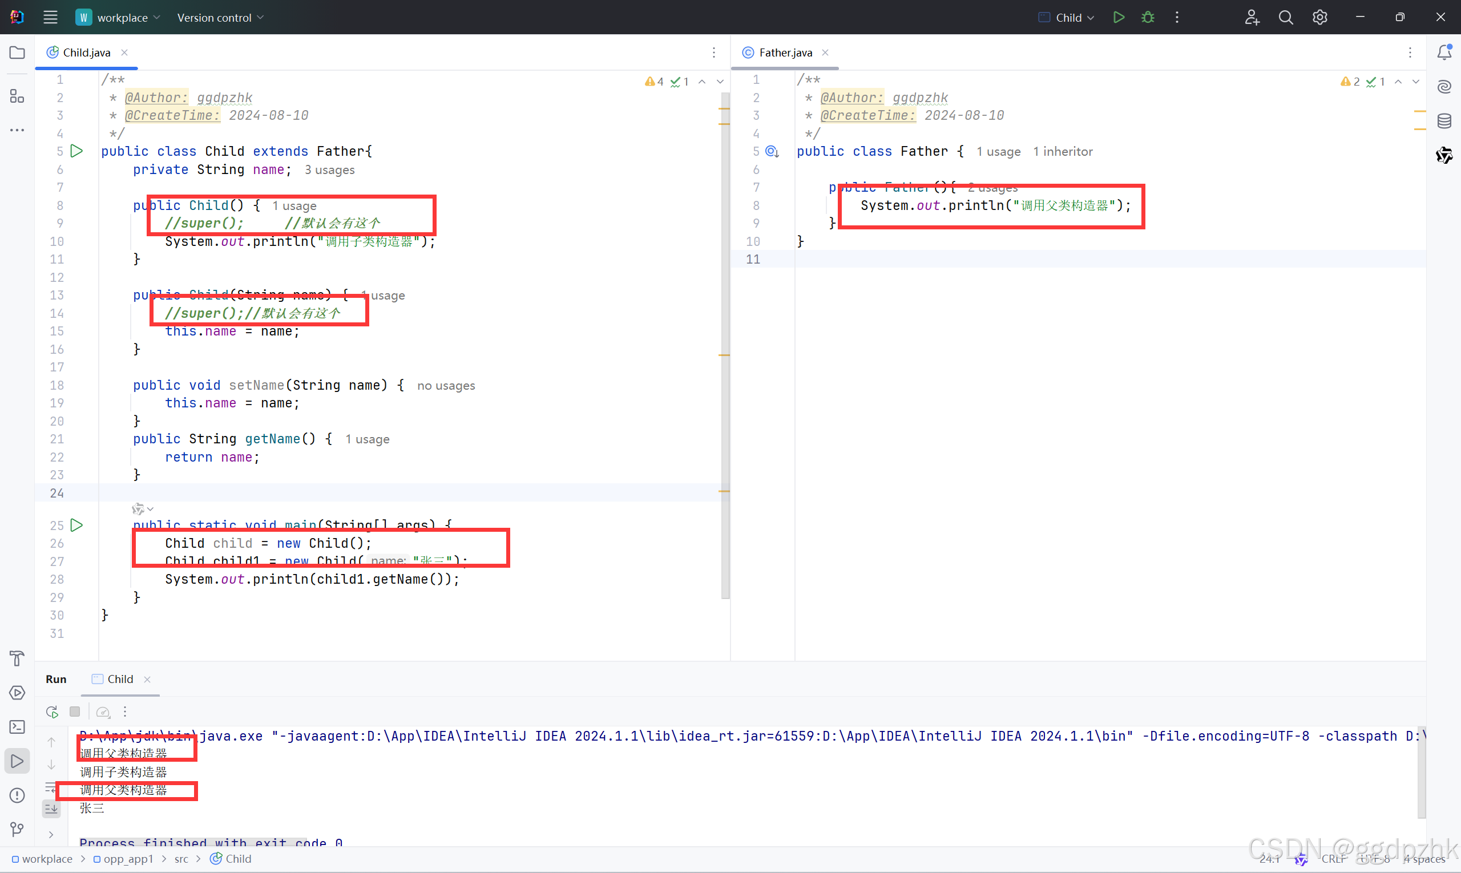The image size is (1461, 873).
Task: Run the Child configuration
Action: pos(1119,17)
